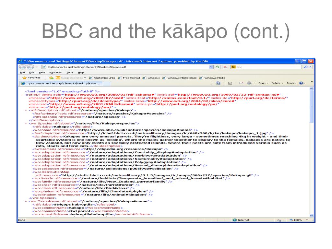Click the protected mode status icon
Viewport: 332px width, 249px height.
pos(279,220)
